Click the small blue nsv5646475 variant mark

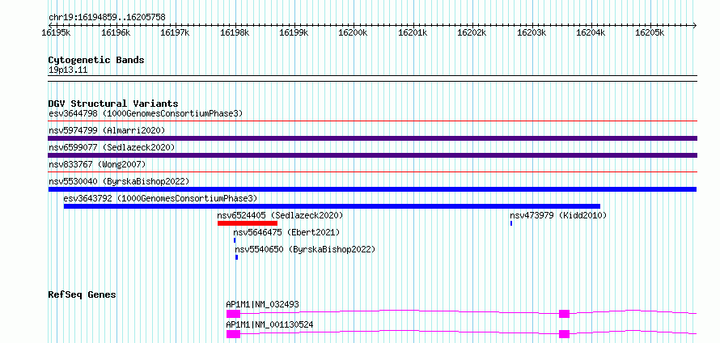click(235, 240)
